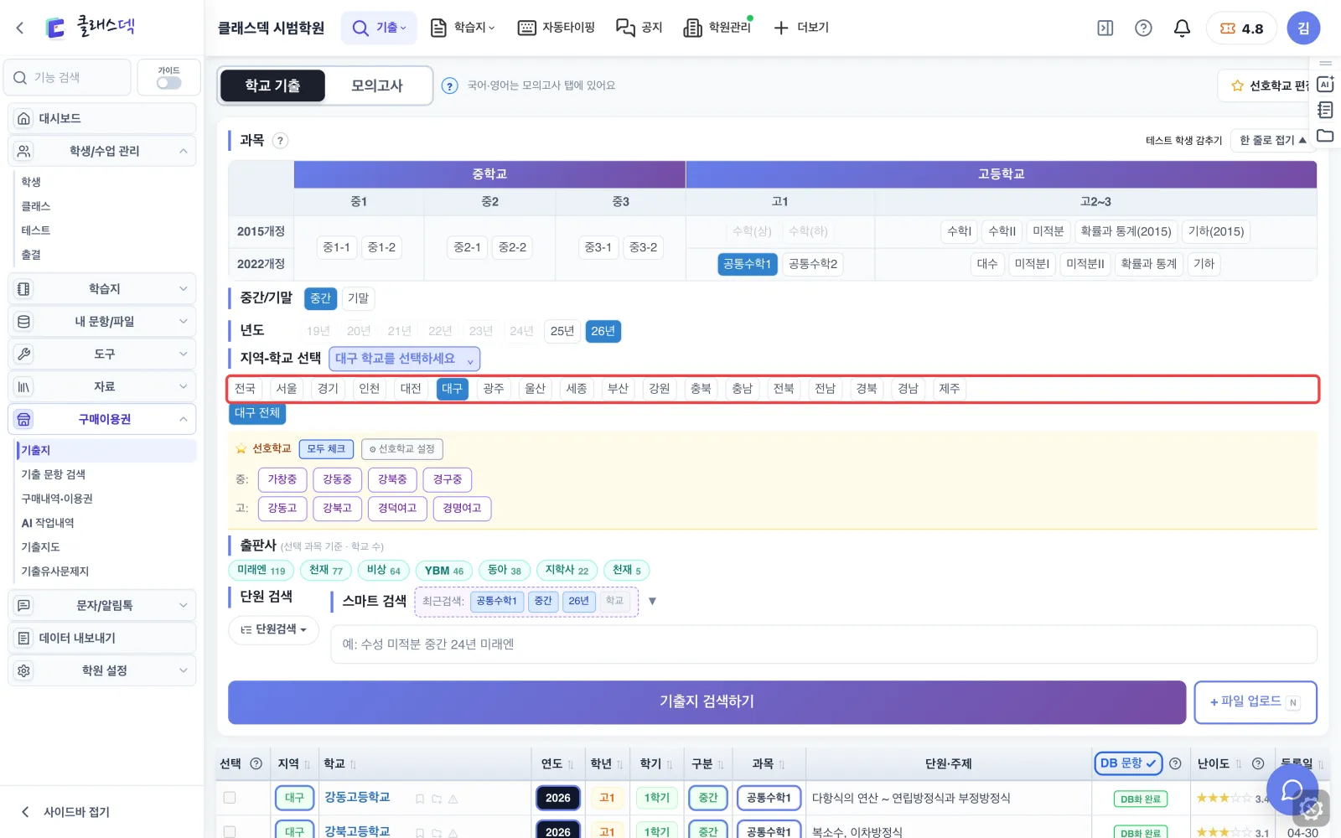The image size is (1341, 838).
Task: Click the help icon next to DB 문항
Action: (1175, 763)
